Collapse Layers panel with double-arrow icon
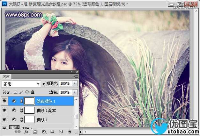 pyautogui.click(x=72, y=72)
